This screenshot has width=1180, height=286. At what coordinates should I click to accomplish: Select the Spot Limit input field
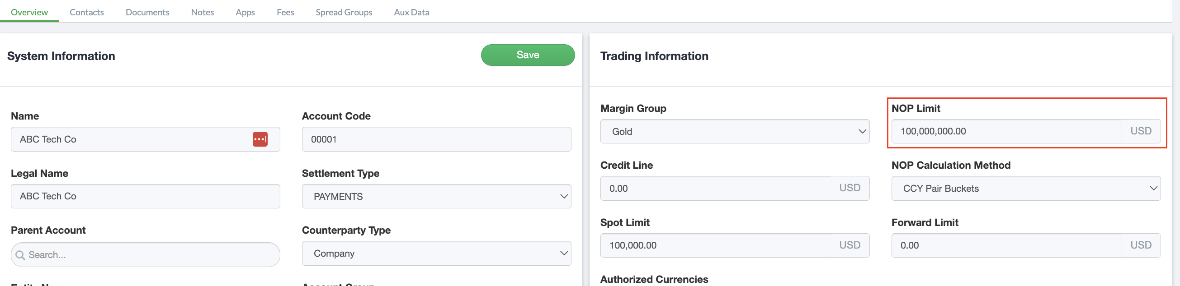coord(715,245)
